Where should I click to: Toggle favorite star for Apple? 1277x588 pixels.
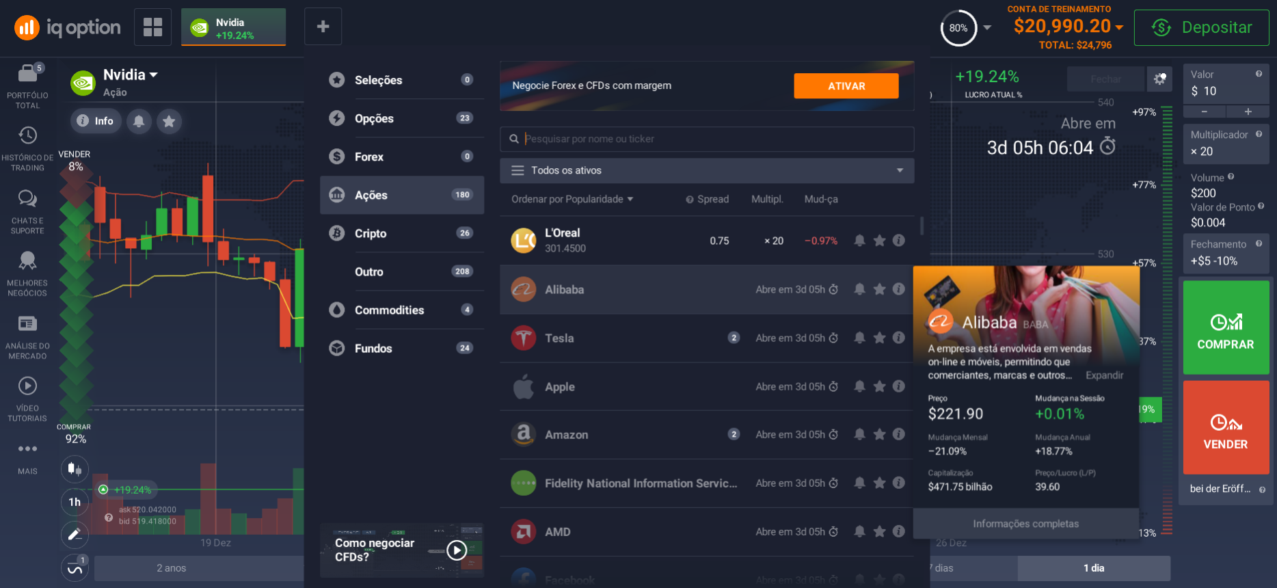(880, 386)
